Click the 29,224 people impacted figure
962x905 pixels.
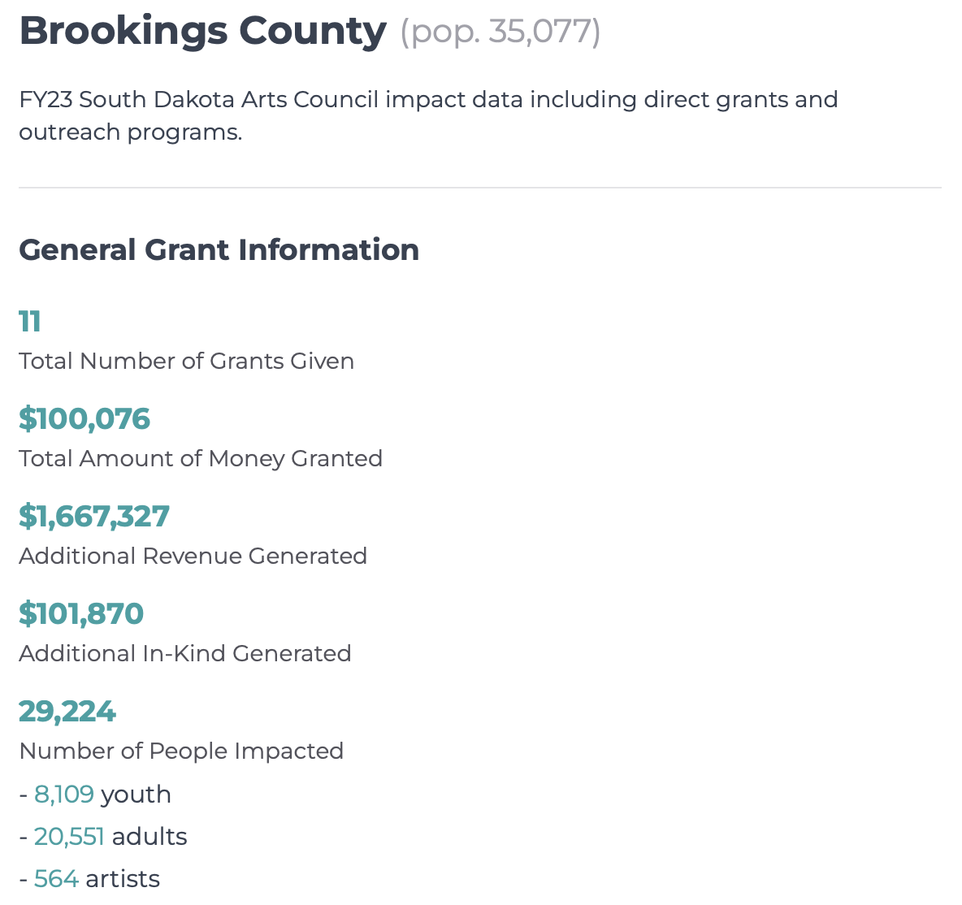tap(67, 712)
